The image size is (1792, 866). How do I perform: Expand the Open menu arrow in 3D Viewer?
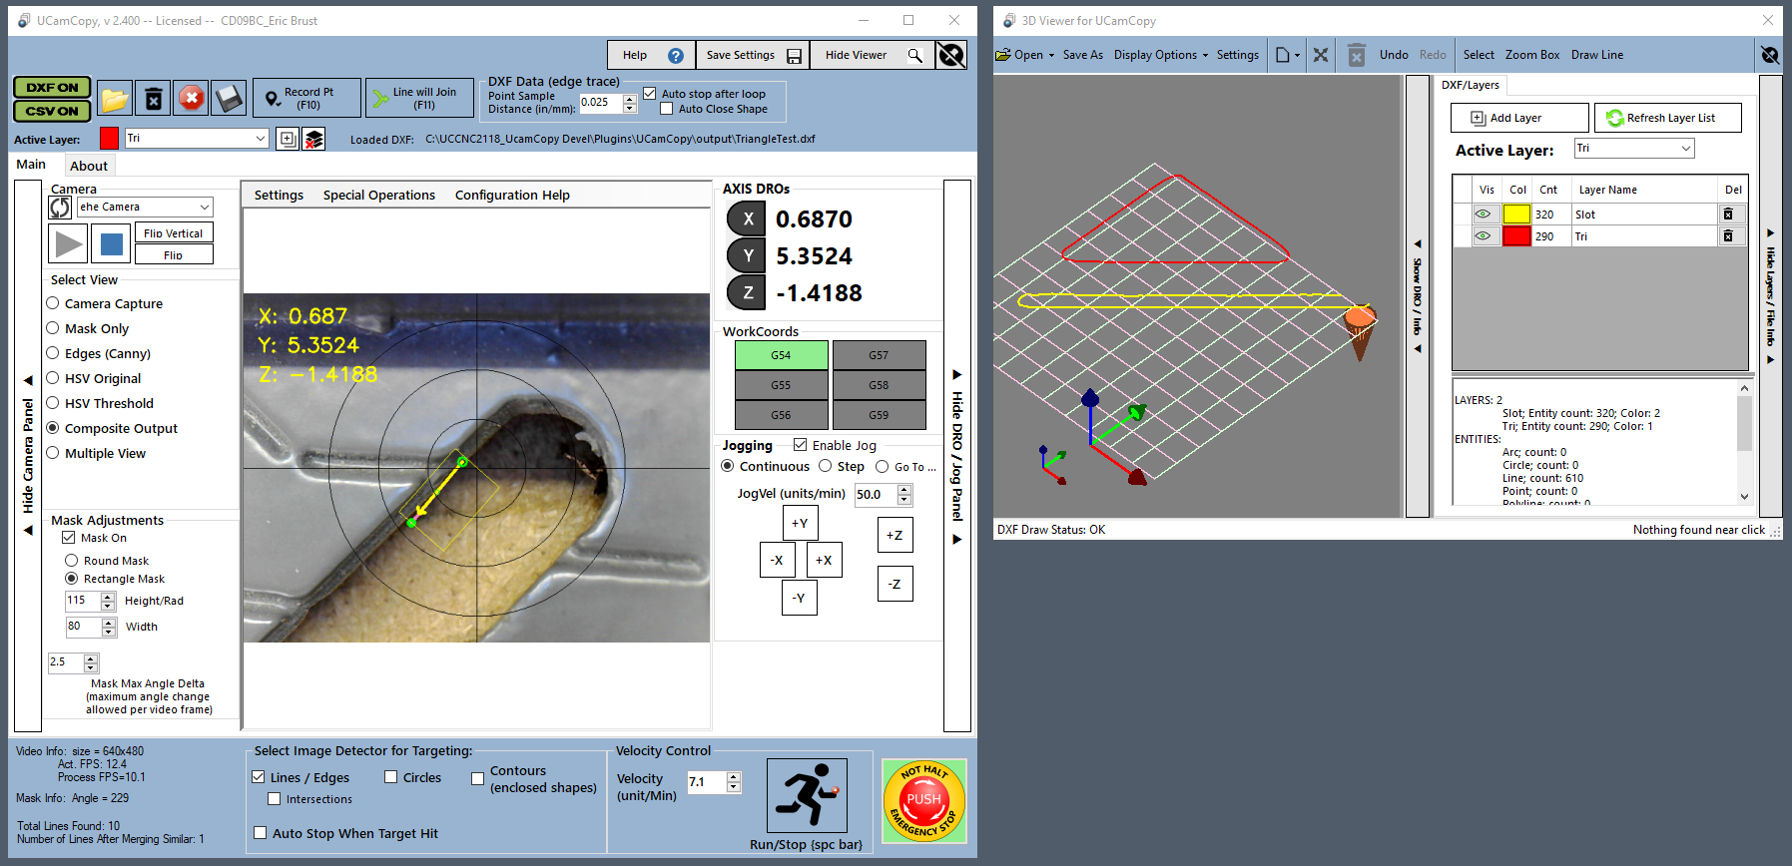point(1051,56)
